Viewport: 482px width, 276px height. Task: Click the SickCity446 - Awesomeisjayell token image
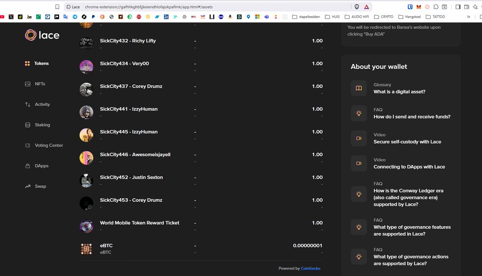coord(86,158)
